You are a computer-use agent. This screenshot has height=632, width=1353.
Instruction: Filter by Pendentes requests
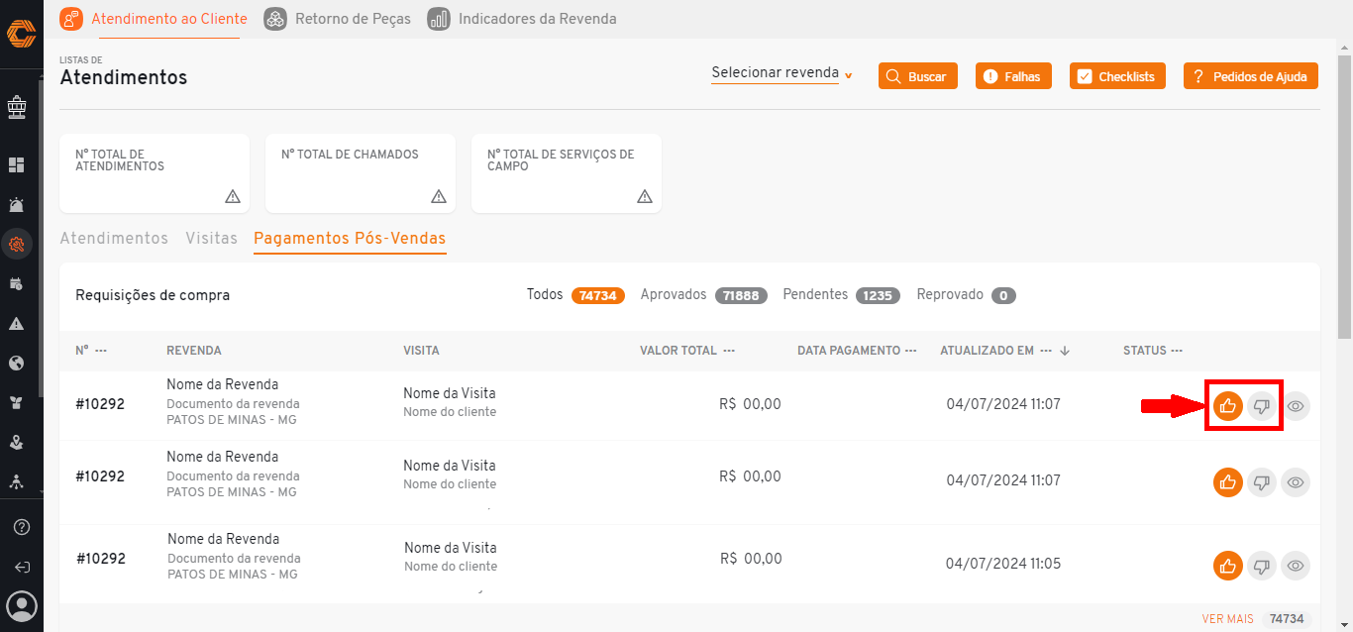pyautogui.click(x=841, y=295)
